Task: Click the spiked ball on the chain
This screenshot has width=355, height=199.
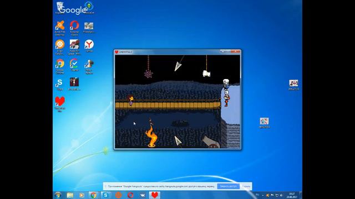Action: pyautogui.click(x=148, y=74)
